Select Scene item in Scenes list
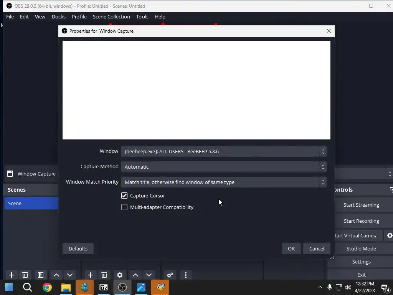The image size is (393, 295). tap(31, 203)
